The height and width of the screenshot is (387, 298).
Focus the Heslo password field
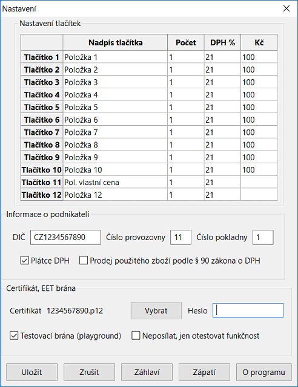(248, 310)
